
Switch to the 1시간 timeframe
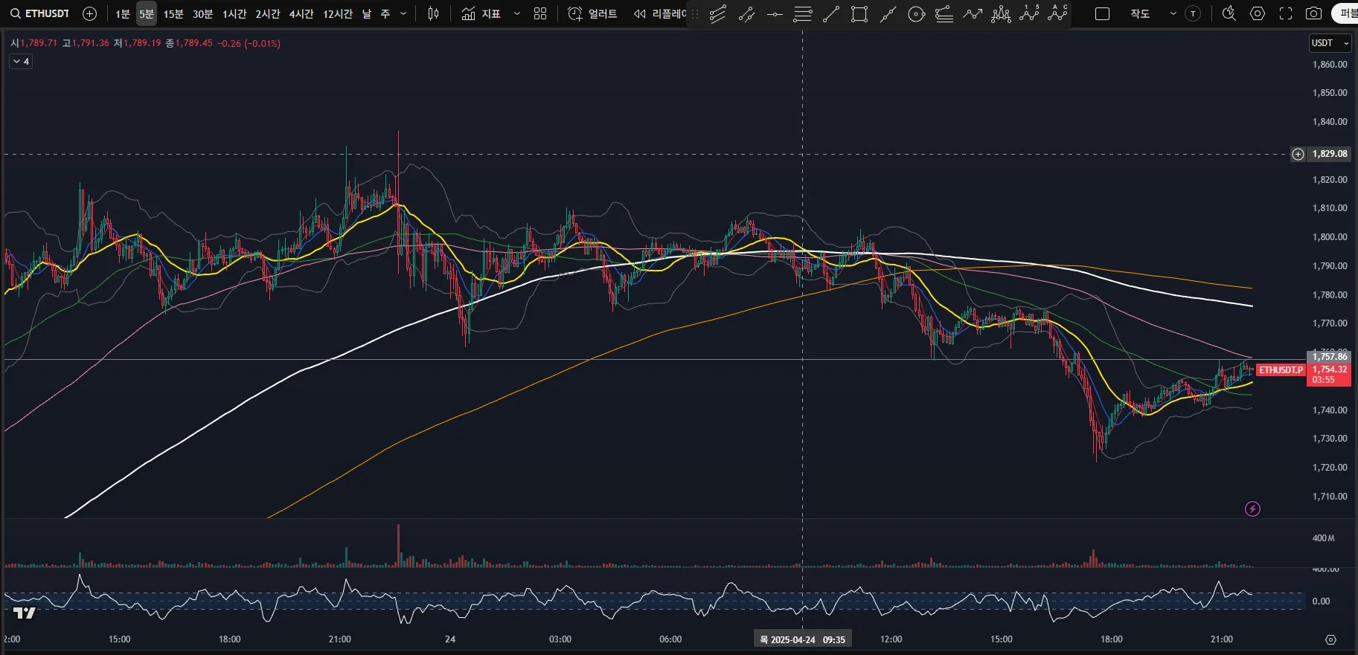(x=234, y=13)
